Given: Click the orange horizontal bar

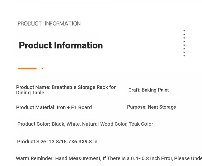Looking at the screenshot, I should tap(27, 69).
